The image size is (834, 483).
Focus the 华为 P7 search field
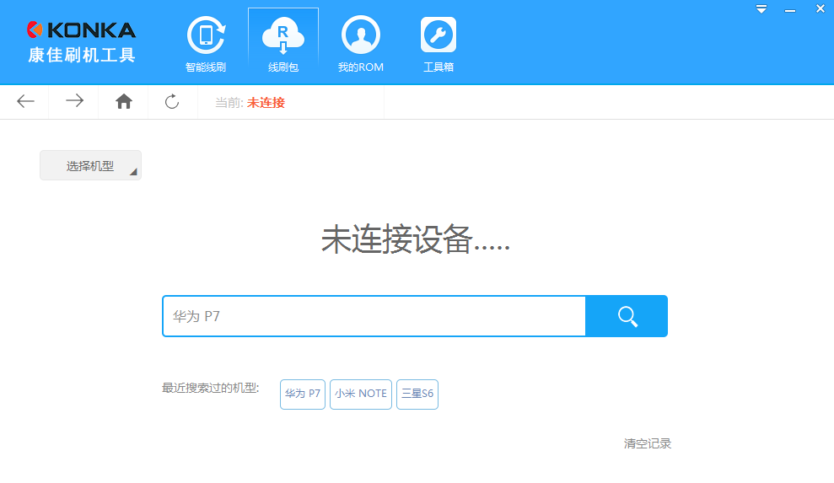pos(374,316)
